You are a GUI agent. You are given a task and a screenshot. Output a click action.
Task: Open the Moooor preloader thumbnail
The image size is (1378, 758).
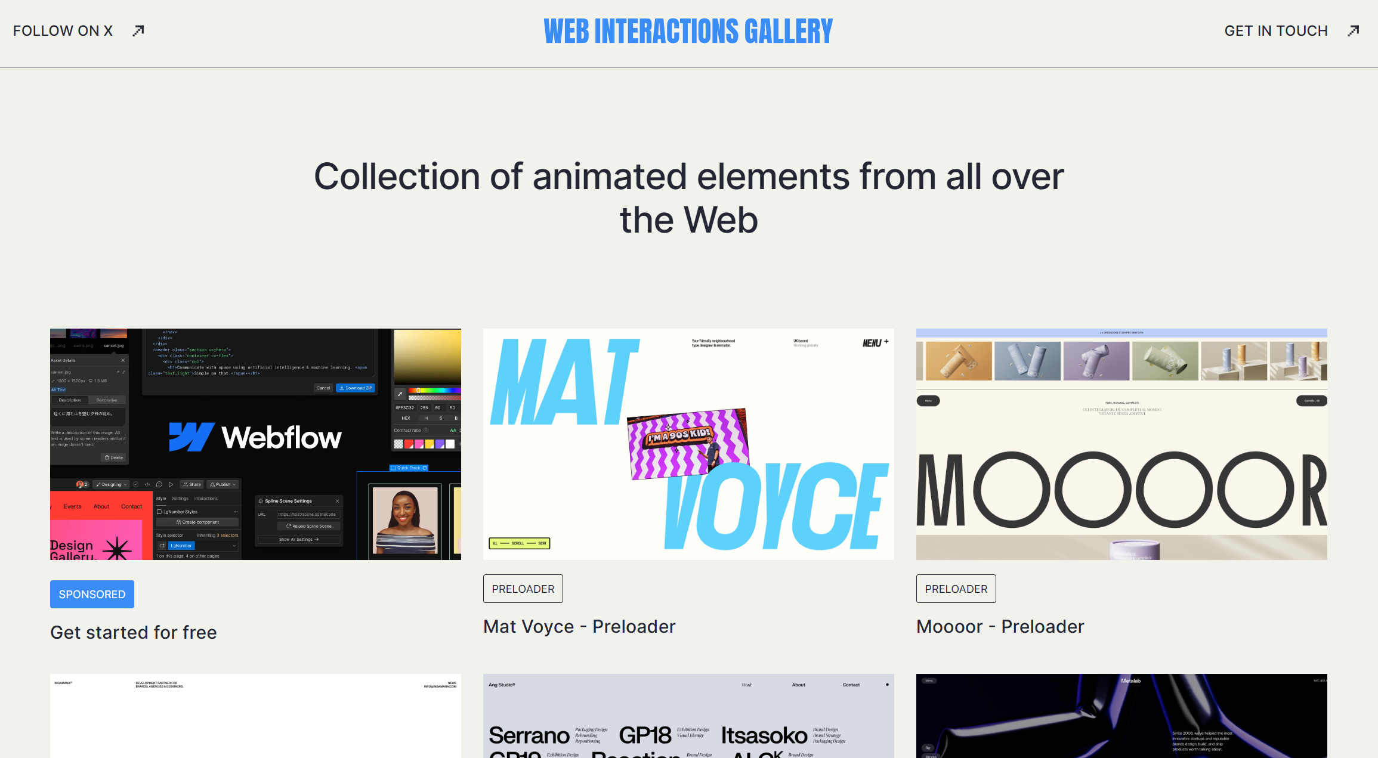1121,444
